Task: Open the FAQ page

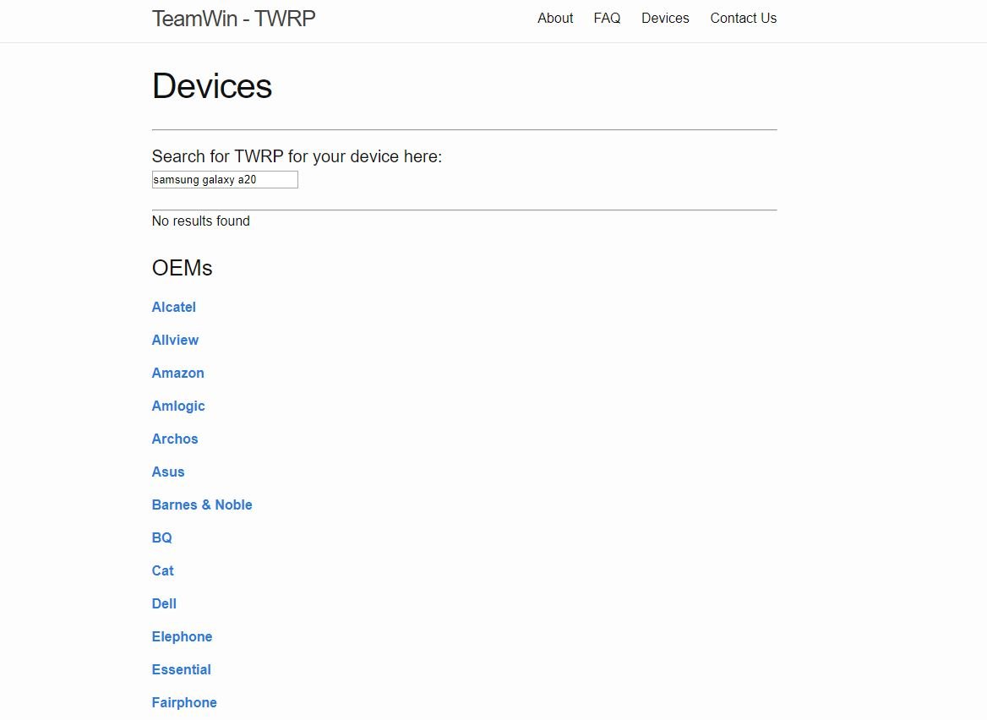Action: coord(607,18)
